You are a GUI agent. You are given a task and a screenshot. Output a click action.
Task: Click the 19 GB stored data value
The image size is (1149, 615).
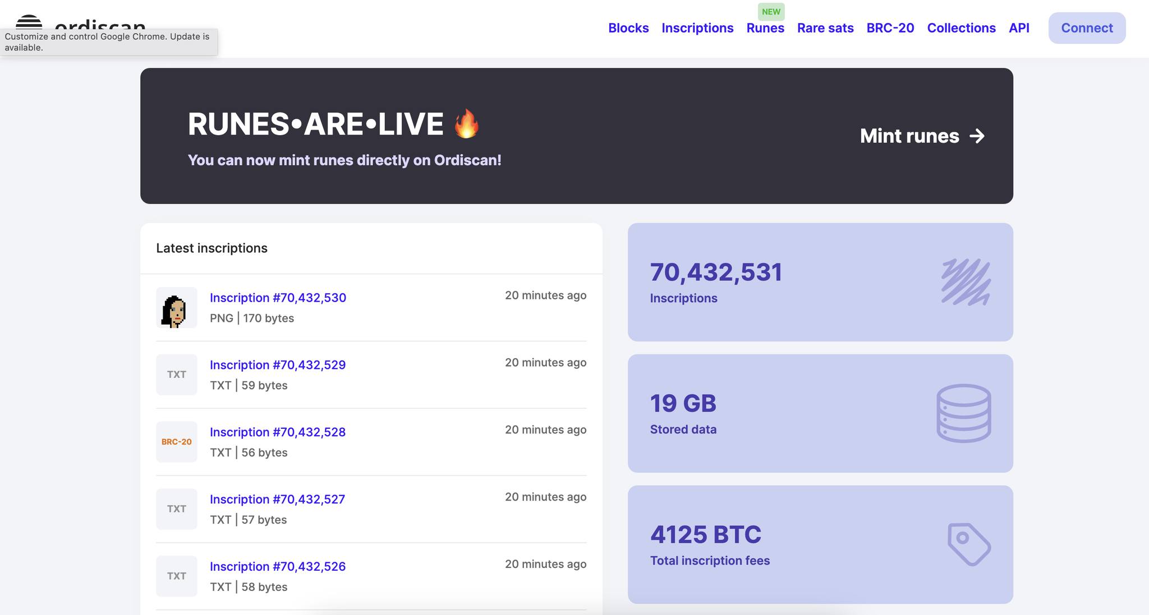683,404
